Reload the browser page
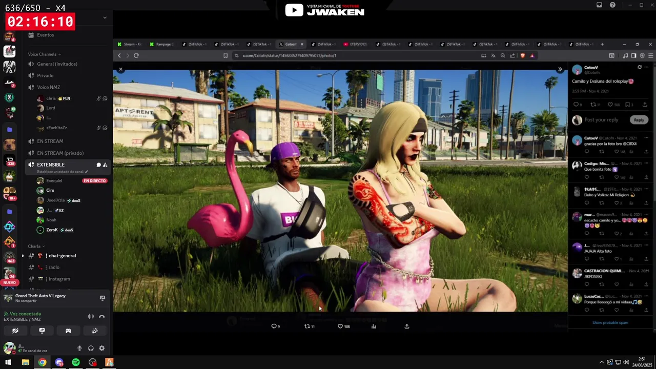Viewport: 656px width, 369px height. point(136,55)
